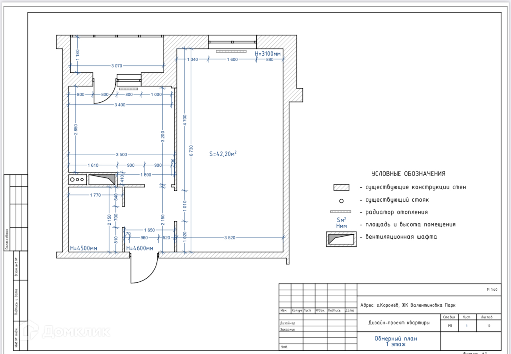Click the vertical Подпись и дата label
This screenshot has width=511, height=354.
pos(16,301)
